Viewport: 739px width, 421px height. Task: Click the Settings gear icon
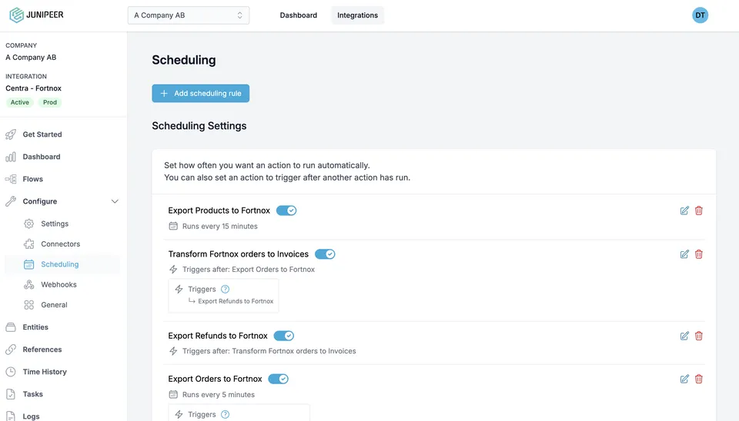pos(28,224)
